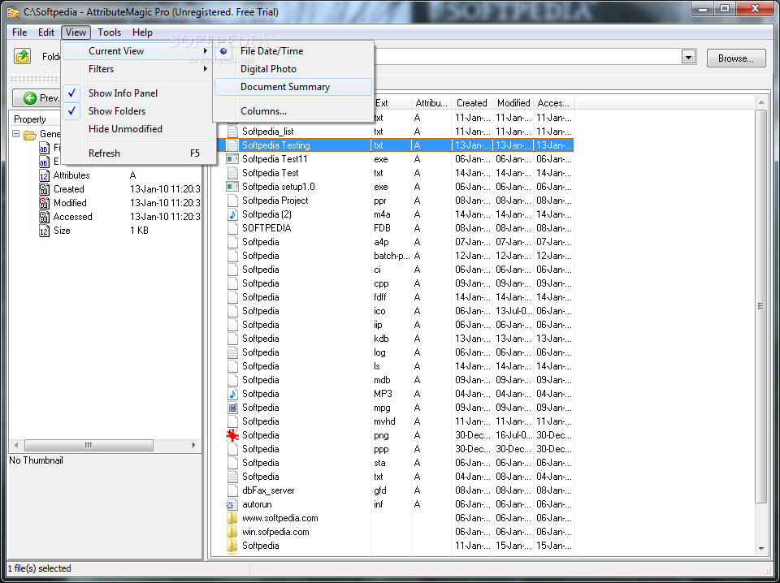
Task: Click the Softpedia Project ppr file icon
Action: [232, 201]
